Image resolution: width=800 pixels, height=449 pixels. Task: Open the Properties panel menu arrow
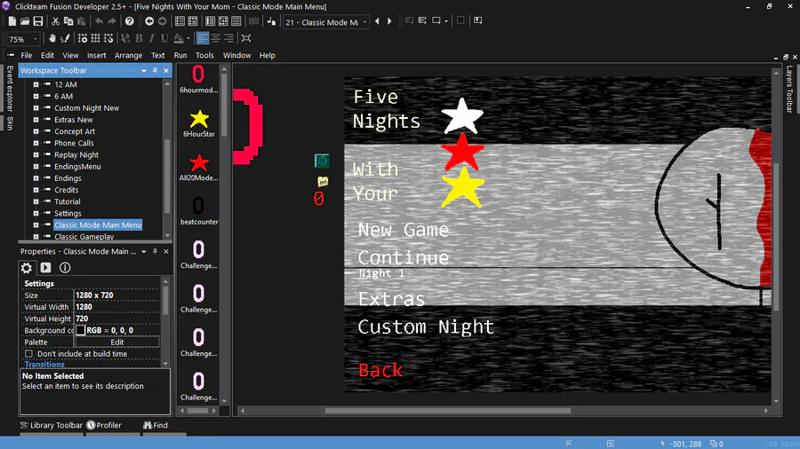point(144,251)
